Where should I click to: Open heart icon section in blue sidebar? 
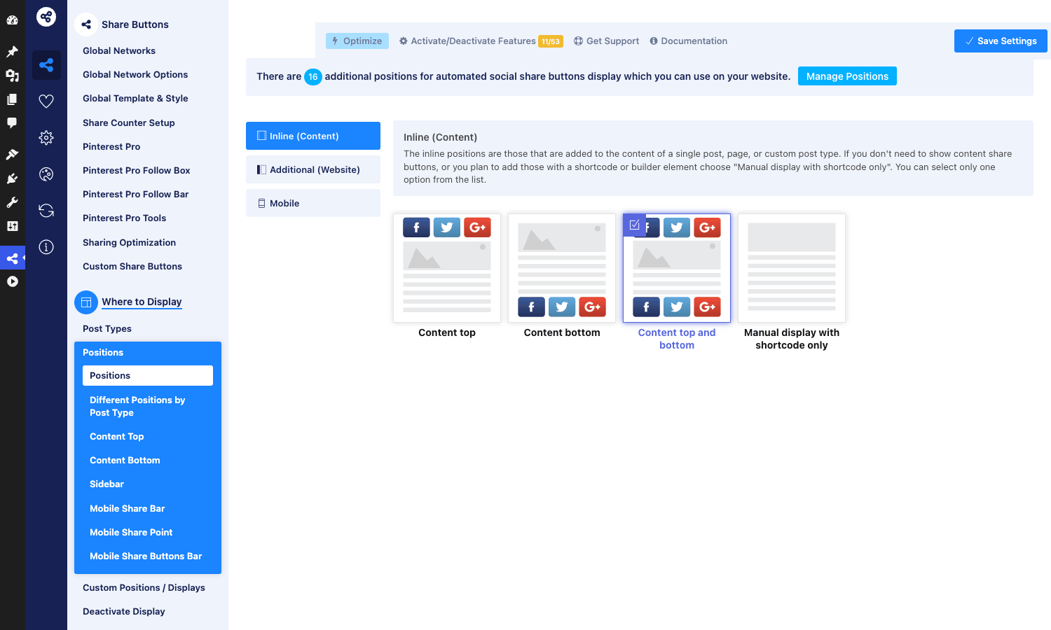click(46, 101)
